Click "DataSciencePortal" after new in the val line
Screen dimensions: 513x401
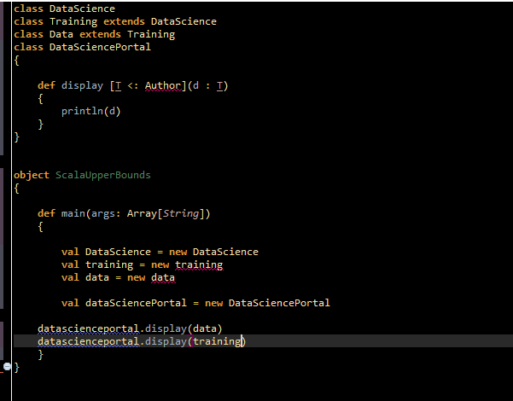[279, 303]
